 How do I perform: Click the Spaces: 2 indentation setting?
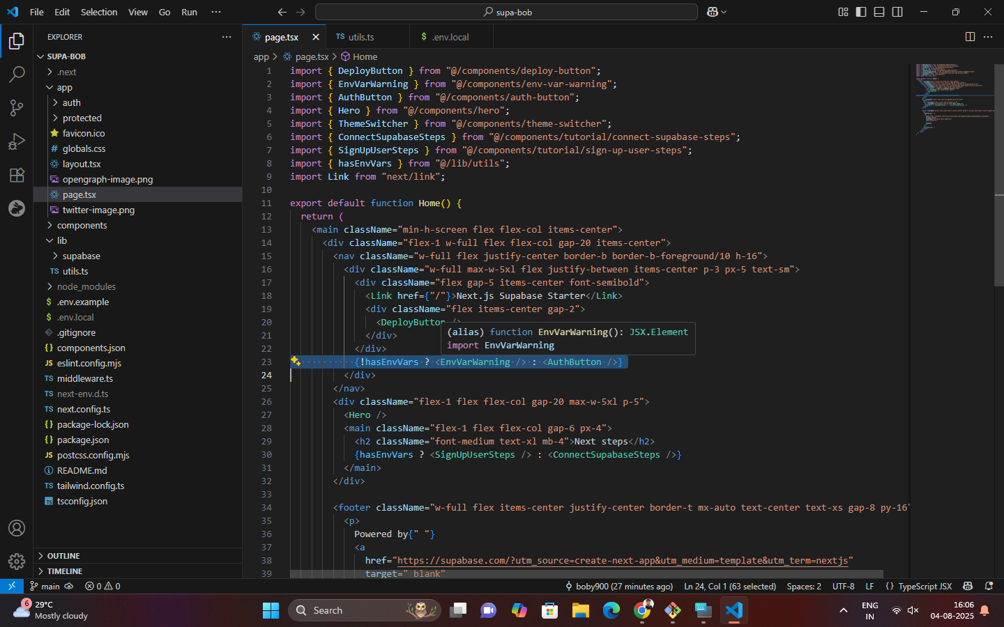point(804,586)
